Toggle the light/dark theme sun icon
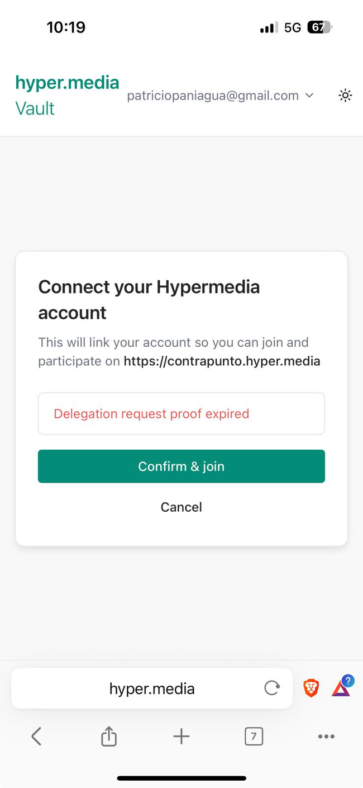Image resolution: width=363 pixels, height=788 pixels. [345, 96]
